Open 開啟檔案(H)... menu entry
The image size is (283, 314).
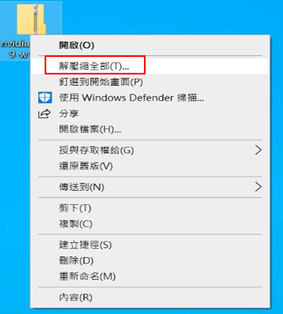[150, 130]
